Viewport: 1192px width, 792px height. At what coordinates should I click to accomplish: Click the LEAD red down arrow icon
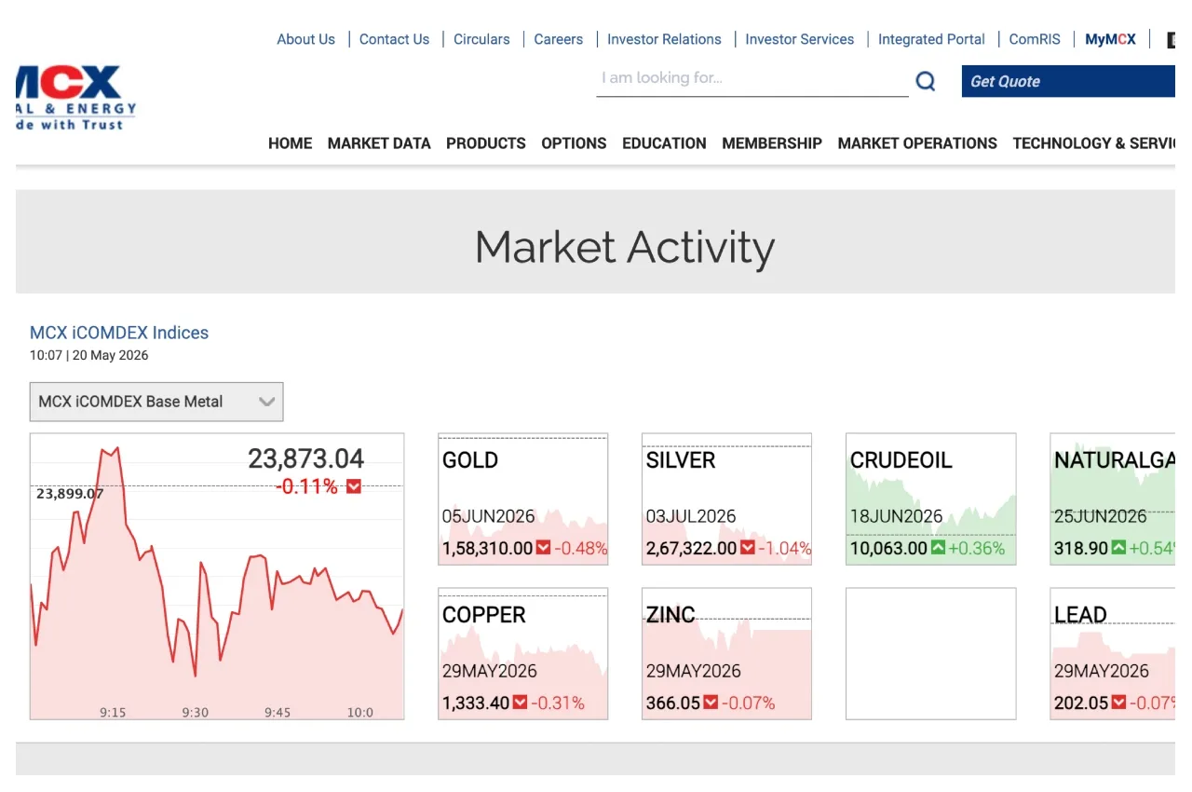[x=1118, y=703]
